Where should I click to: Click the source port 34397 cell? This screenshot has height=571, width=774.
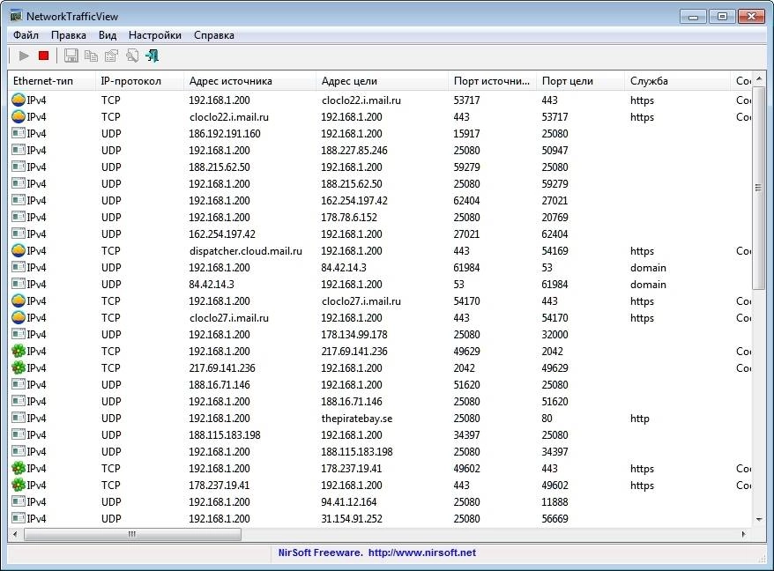pos(466,435)
